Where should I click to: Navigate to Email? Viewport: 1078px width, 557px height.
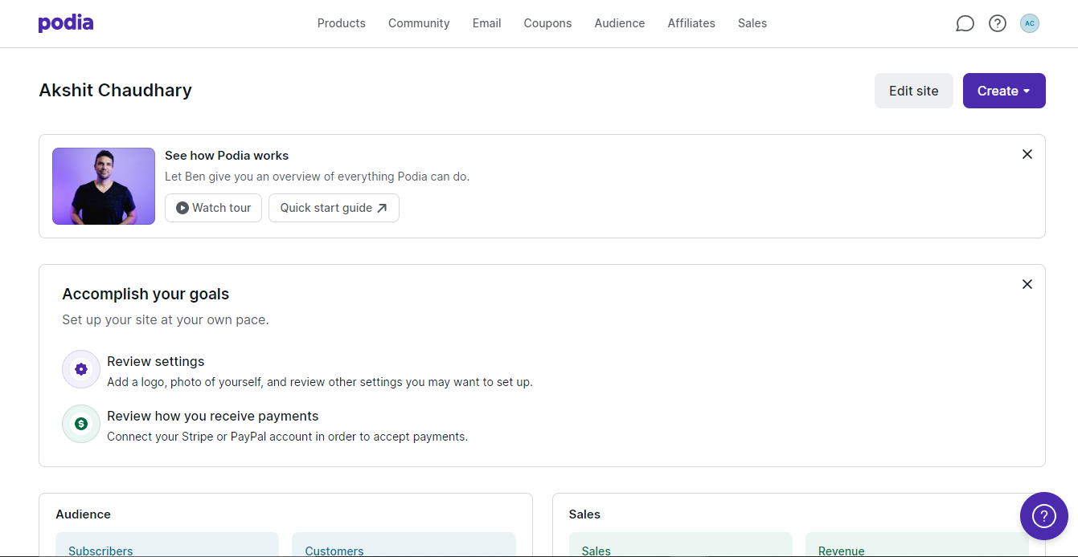487,23
